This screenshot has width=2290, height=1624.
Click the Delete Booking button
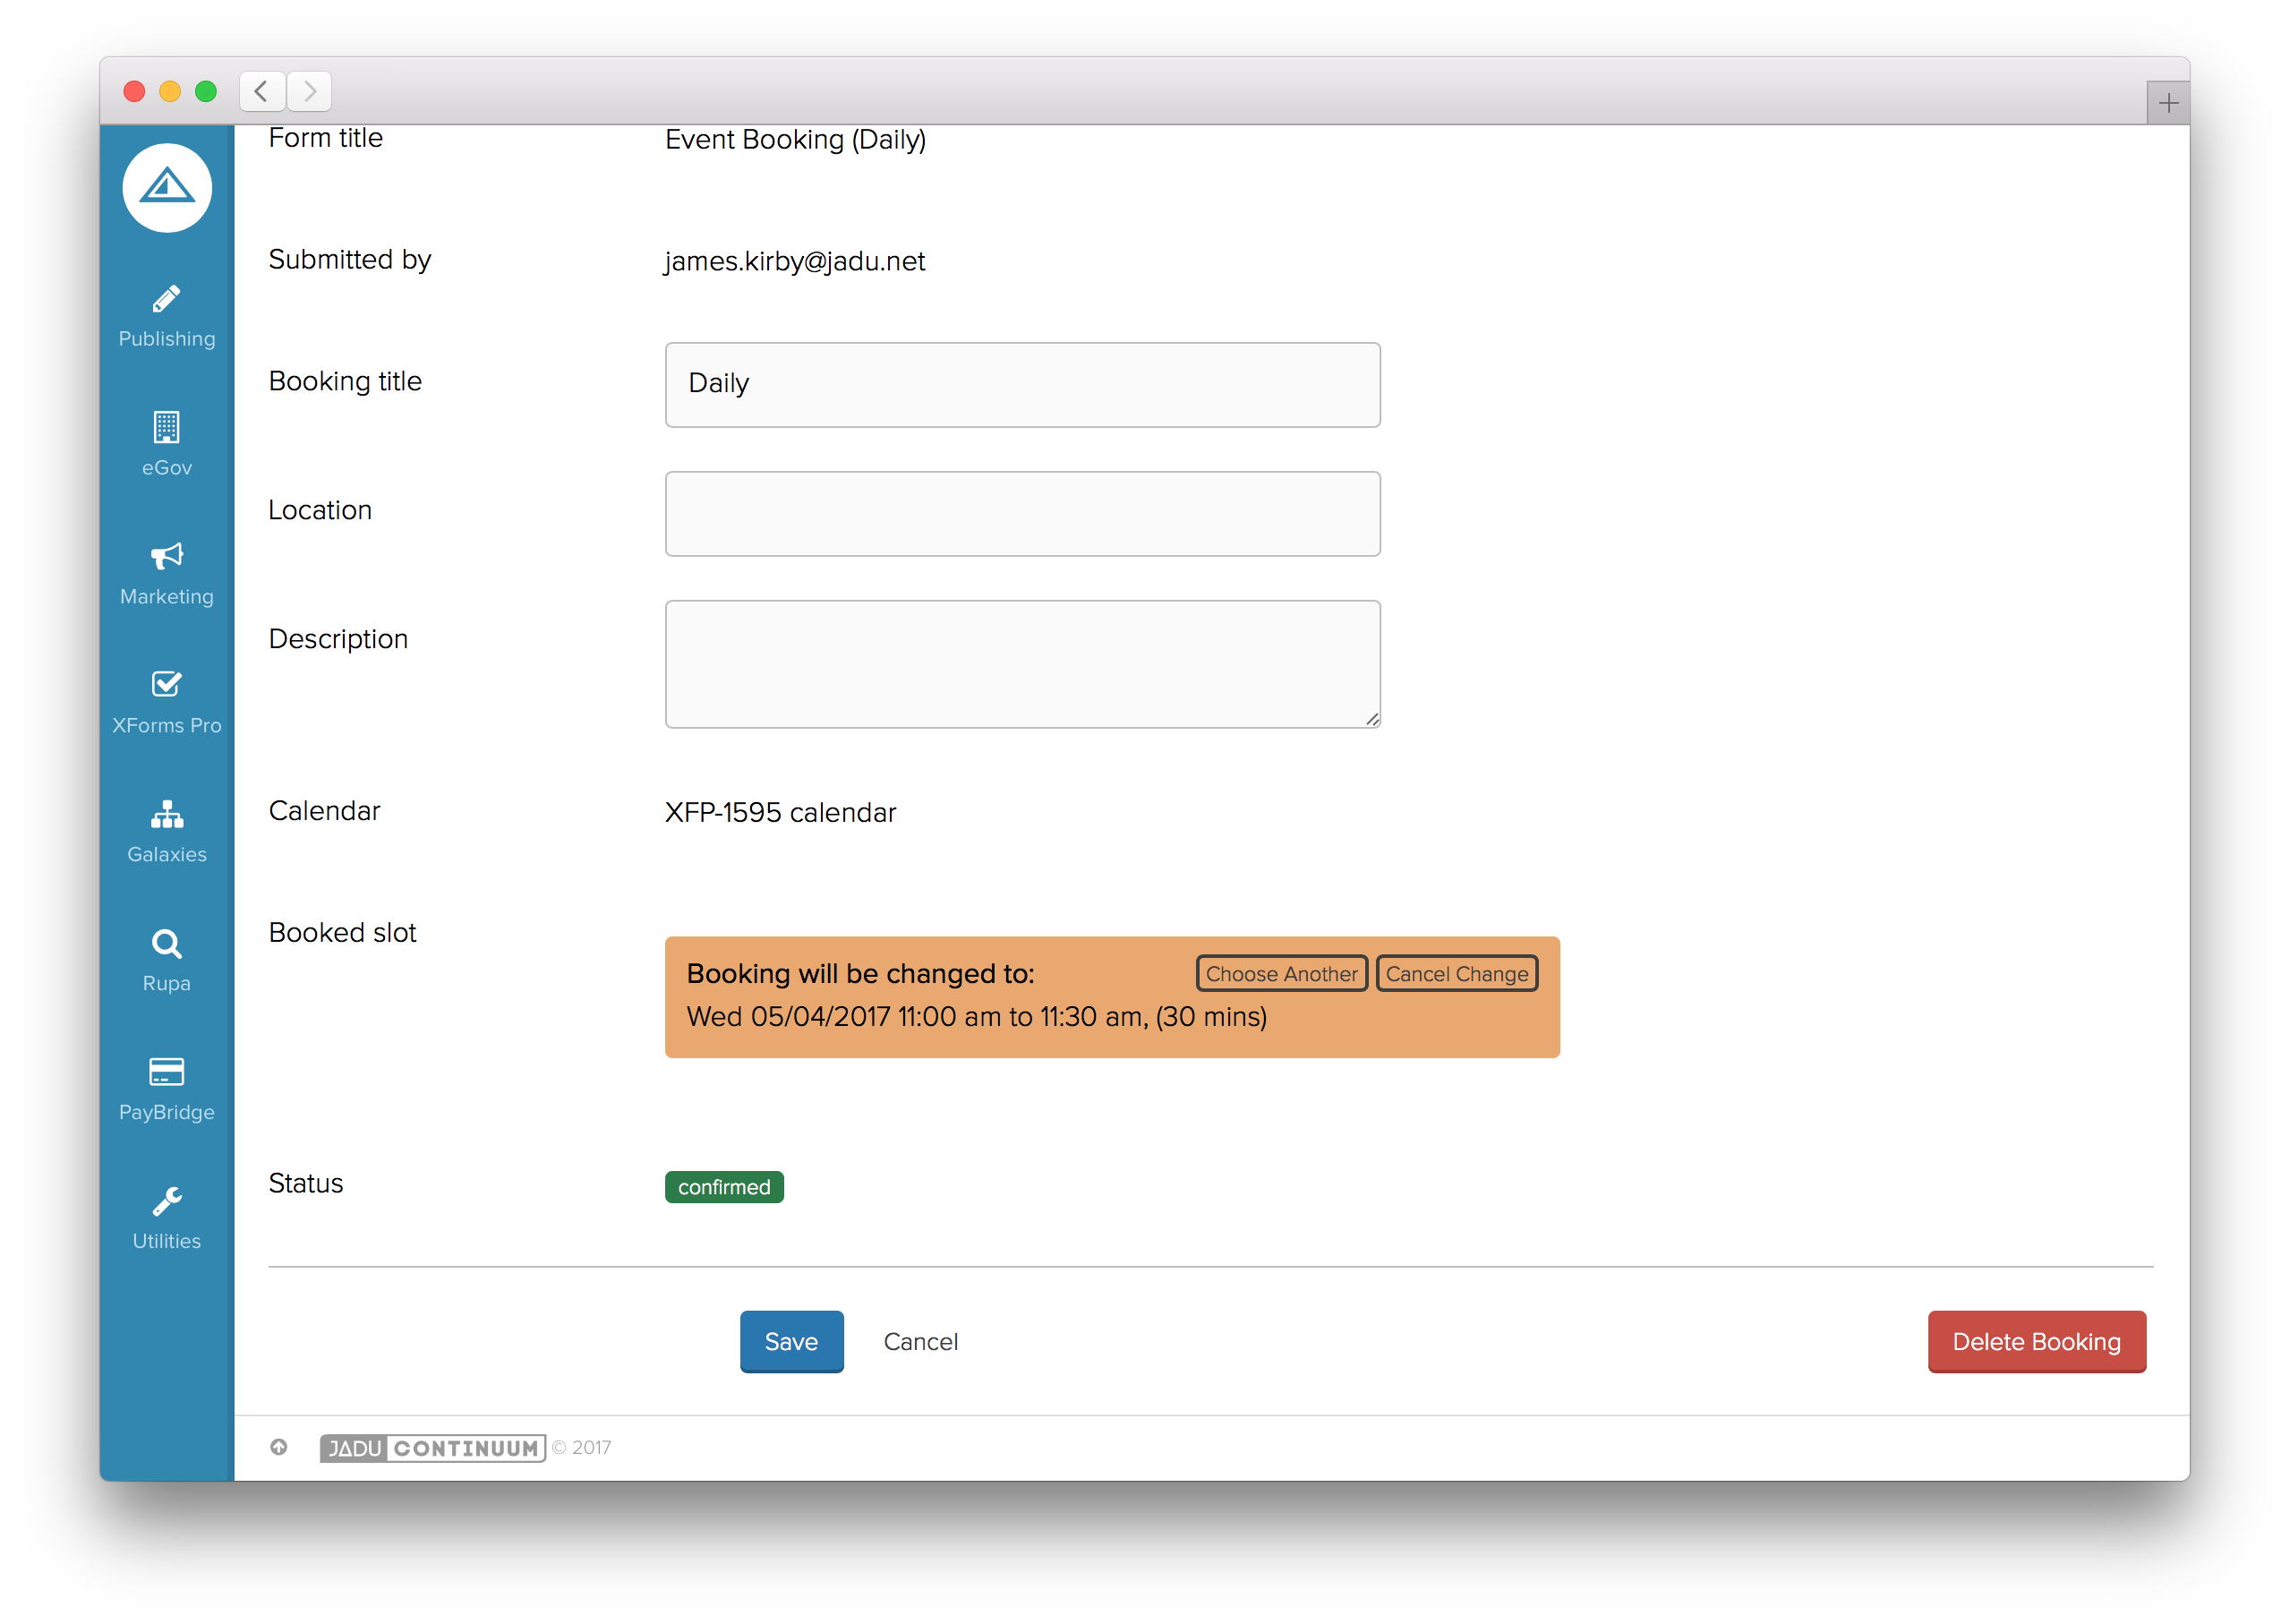(x=2036, y=1341)
